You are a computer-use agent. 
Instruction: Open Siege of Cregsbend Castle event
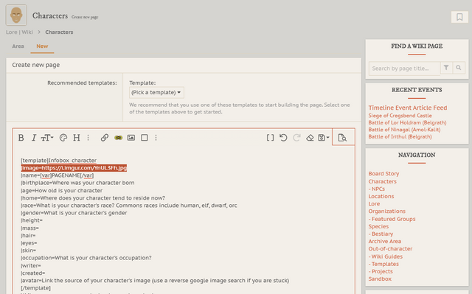coord(400,116)
